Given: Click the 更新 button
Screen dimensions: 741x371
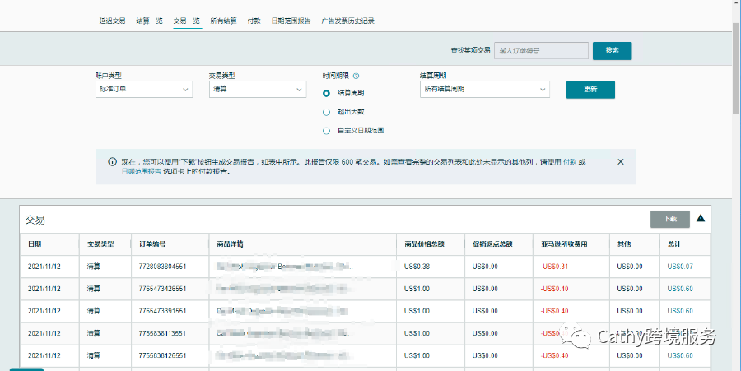Looking at the screenshot, I should tap(590, 90).
